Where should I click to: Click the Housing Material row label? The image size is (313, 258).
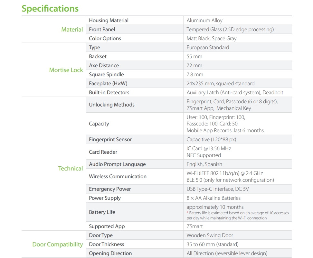point(109,21)
